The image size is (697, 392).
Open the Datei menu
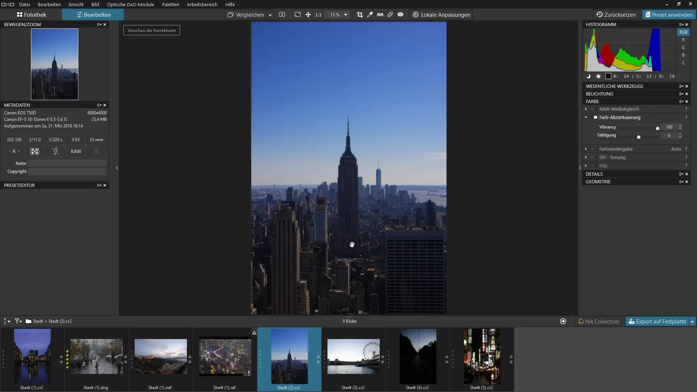coord(25,4)
